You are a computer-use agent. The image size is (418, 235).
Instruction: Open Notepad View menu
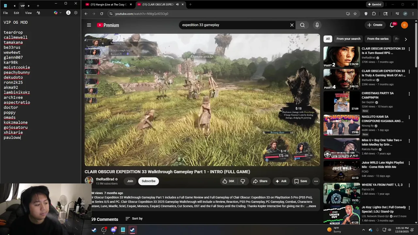click(x=28, y=13)
